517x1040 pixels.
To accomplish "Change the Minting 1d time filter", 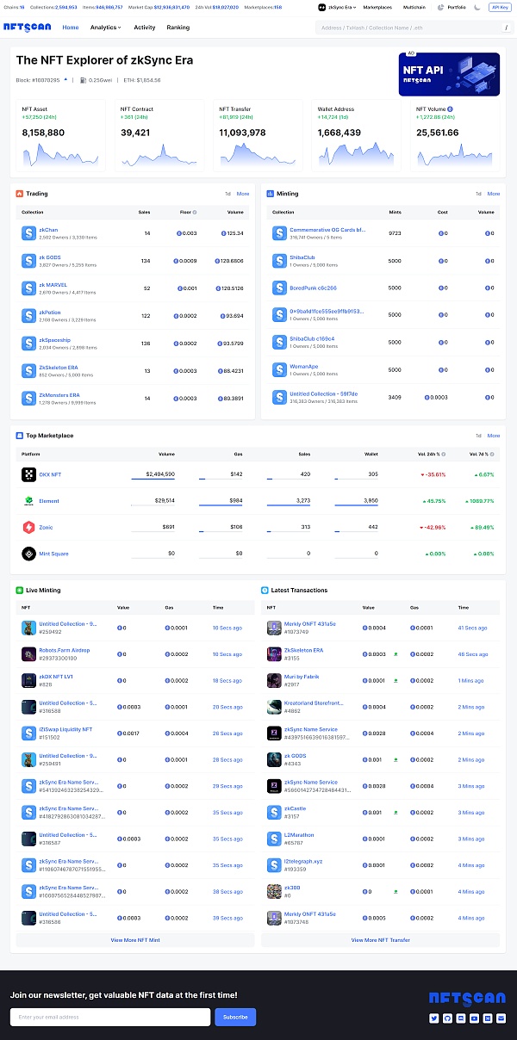I will (x=479, y=194).
